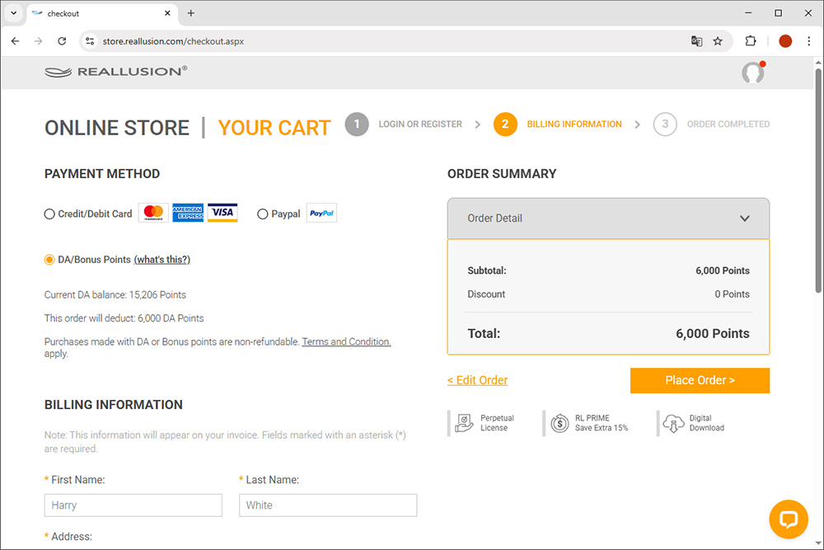The height and width of the screenshot is (550, 824).
Task: Click the Reallusion logo in header
Action: pyautogui.click(x=116, y=72)
